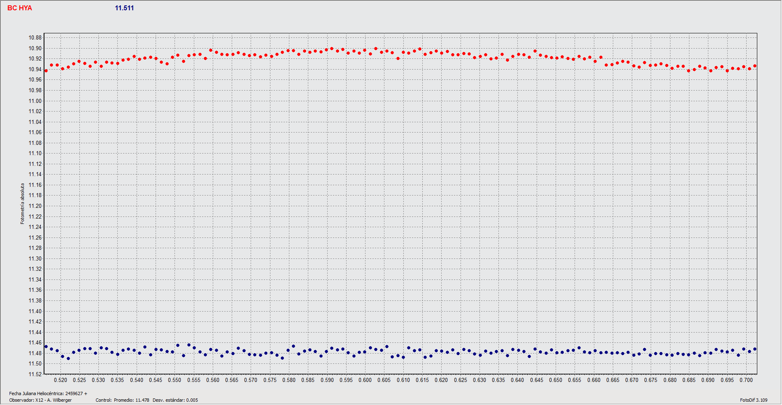Click the FotoDif 3.109 version label
782x405 pixels.
point(754,400)
